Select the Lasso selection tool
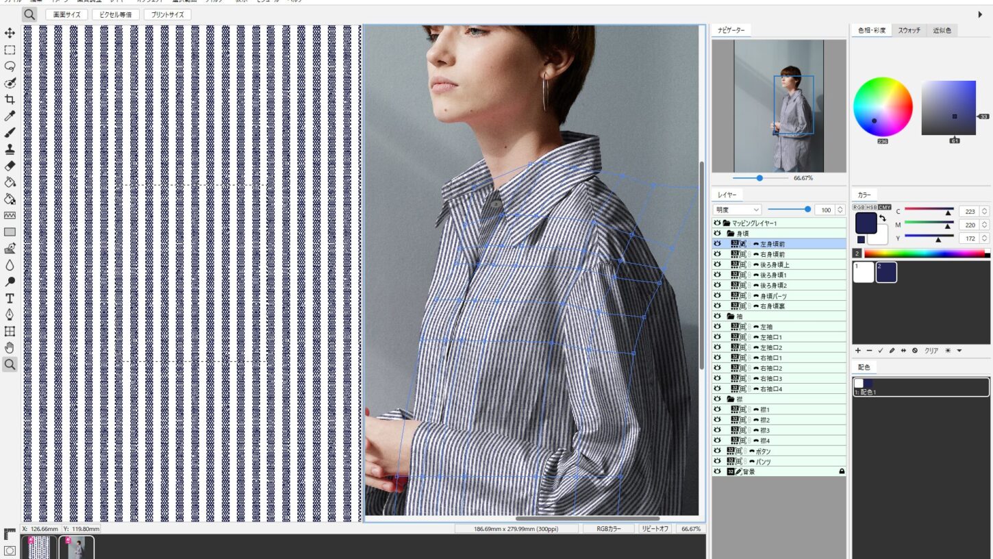 click(10, 66)
